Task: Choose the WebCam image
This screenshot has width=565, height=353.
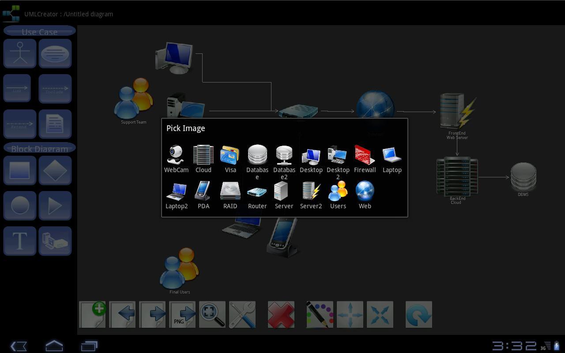Action: [176, 155]
